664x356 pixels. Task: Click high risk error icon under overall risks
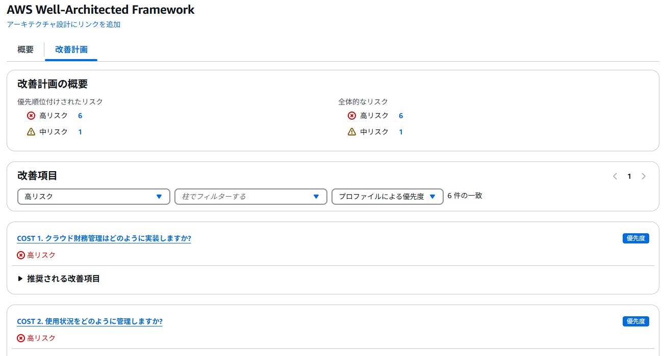tap(352, 116)
